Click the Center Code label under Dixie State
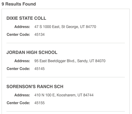This screenshot has height=114, width=132. point(18,35)
